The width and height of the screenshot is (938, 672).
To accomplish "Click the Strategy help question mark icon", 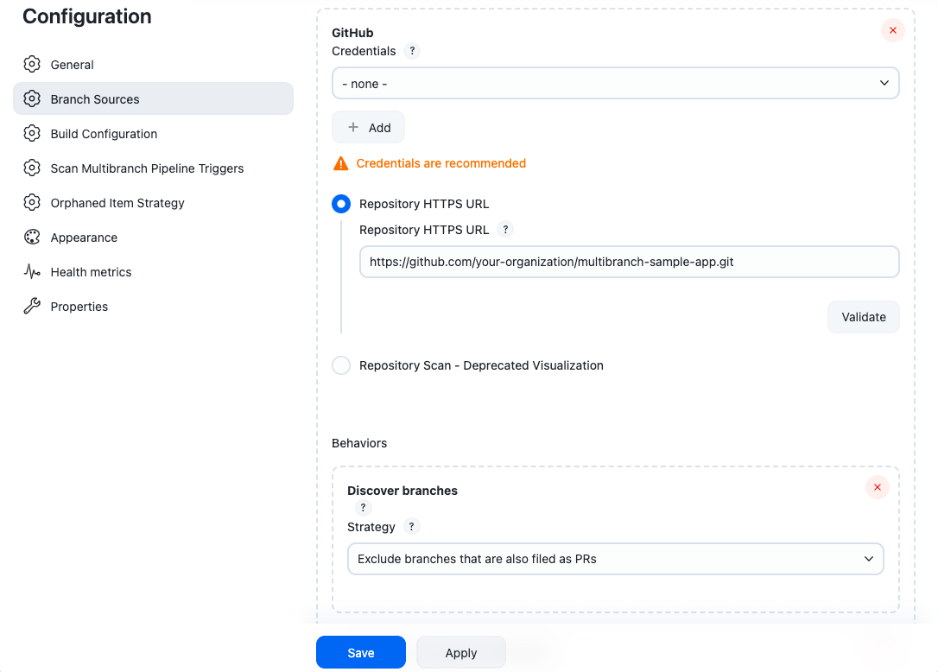I will [412, 527].
